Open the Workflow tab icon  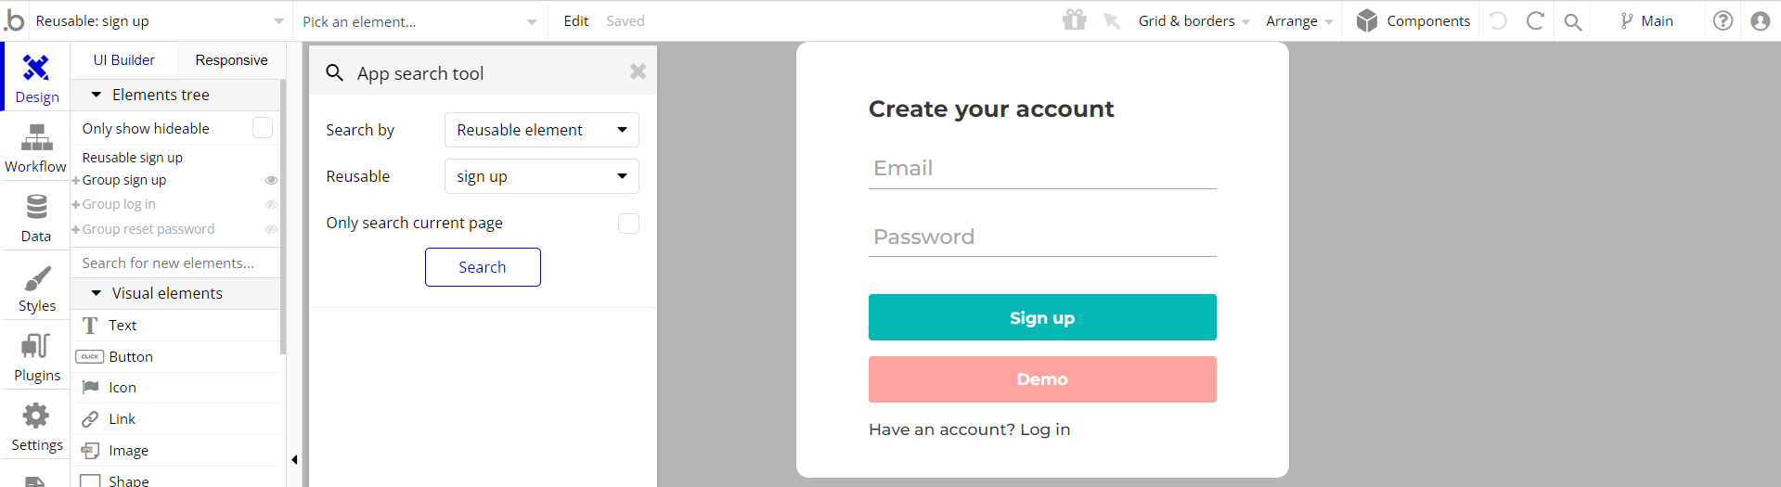(x=36, y=138)
